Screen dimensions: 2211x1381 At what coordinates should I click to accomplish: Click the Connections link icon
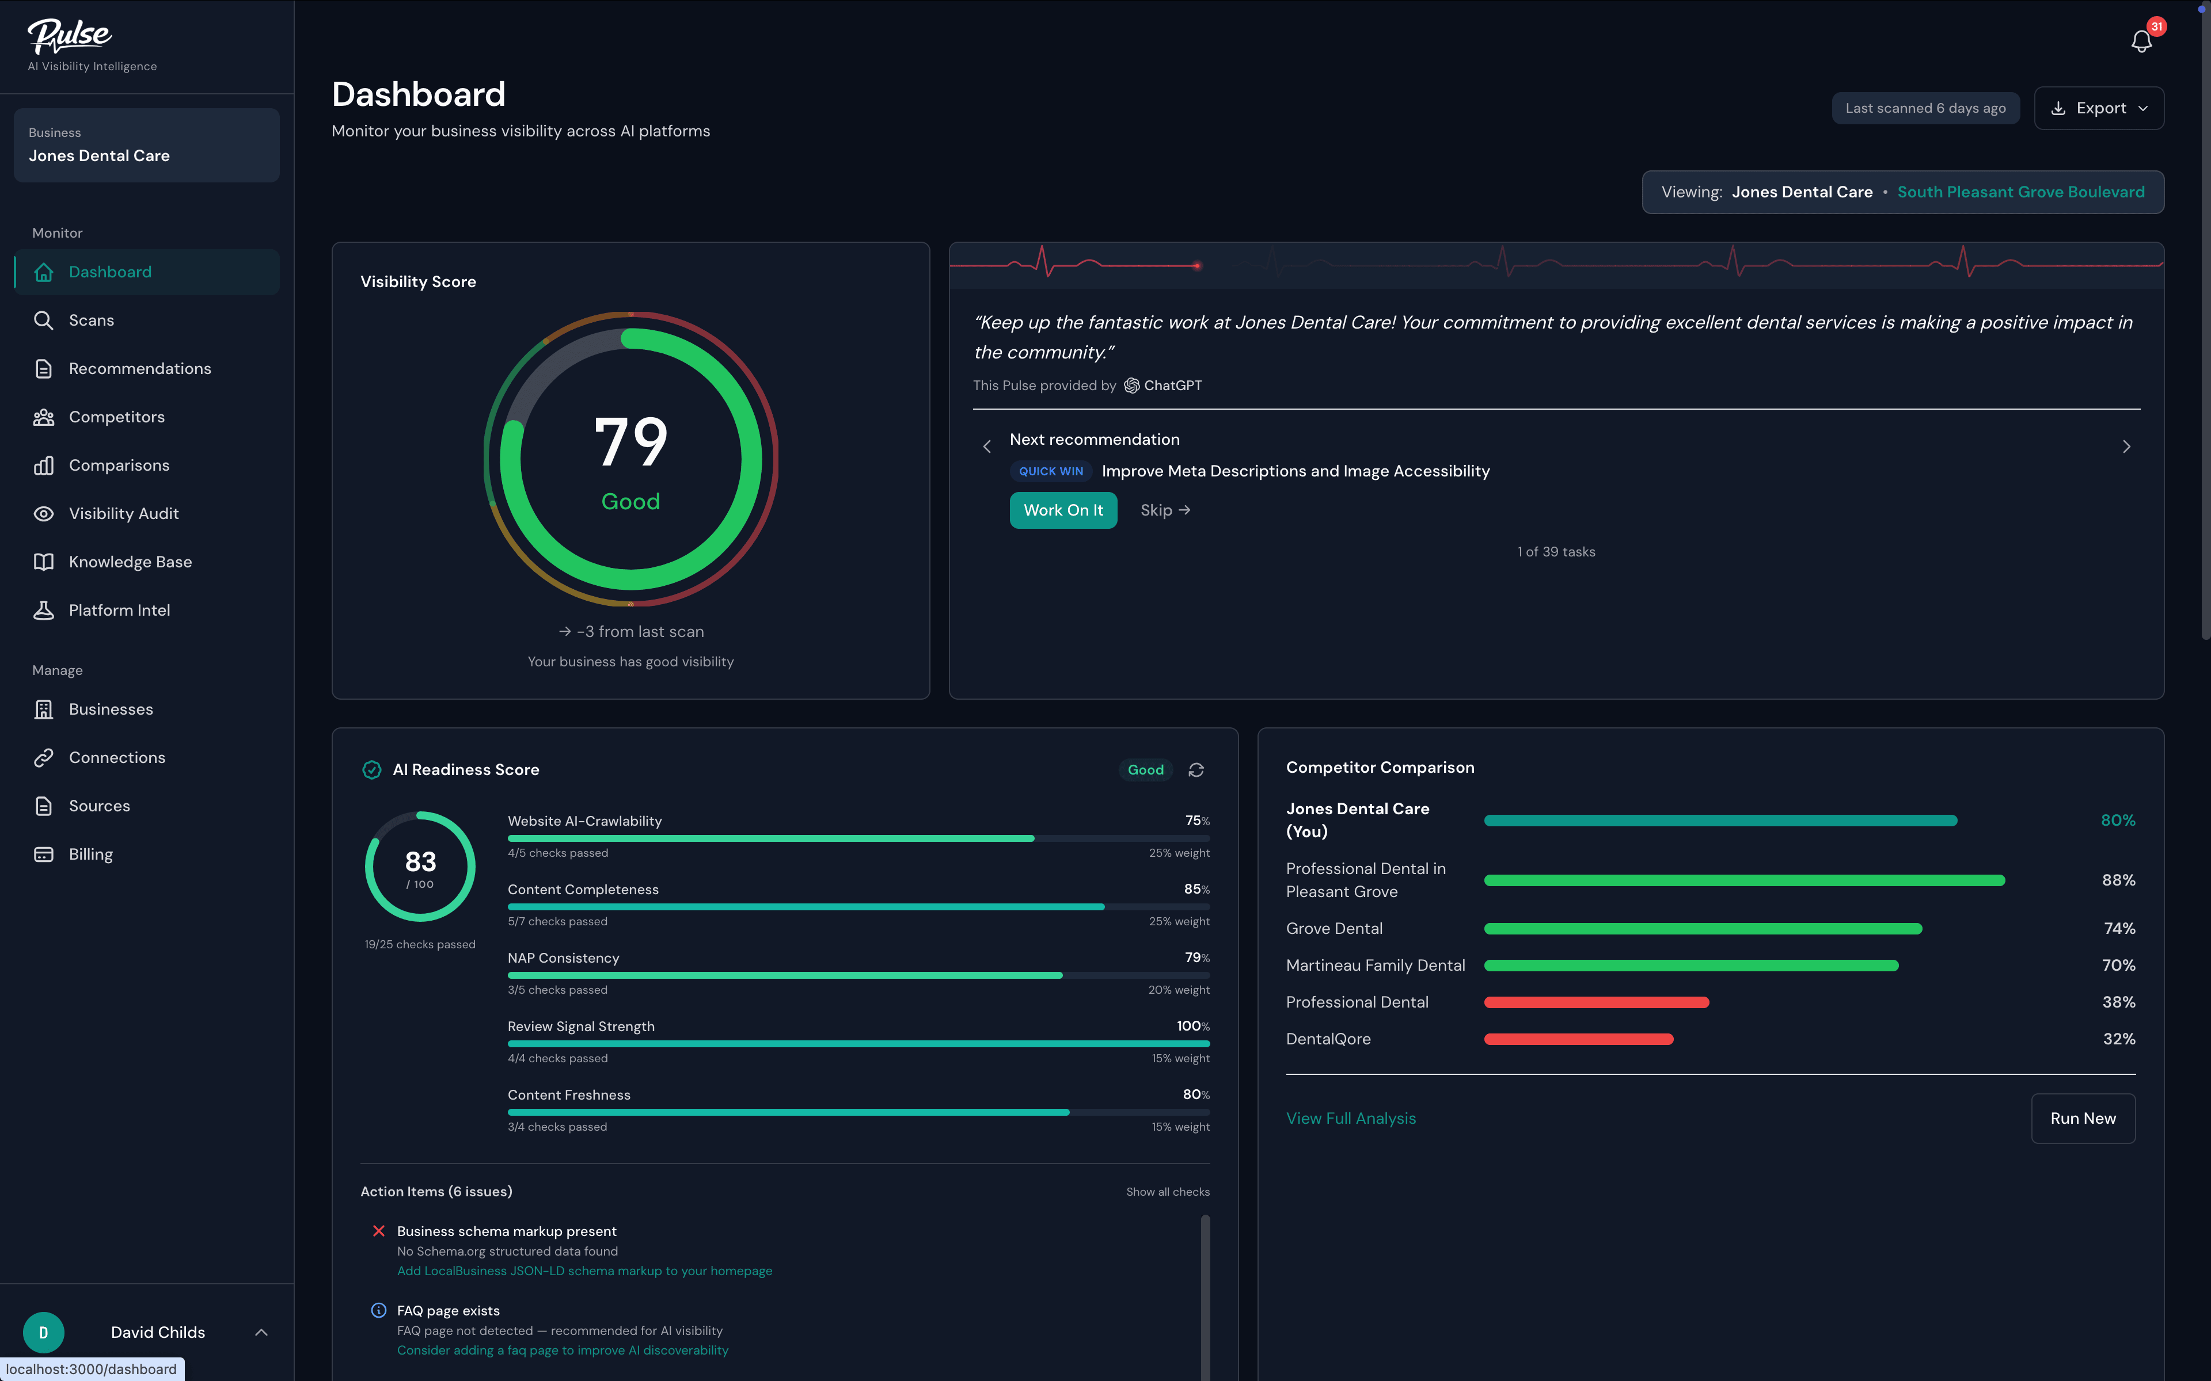(x=45, y=757)
